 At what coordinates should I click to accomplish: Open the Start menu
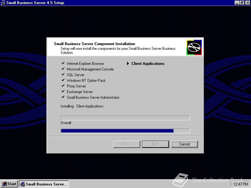pos(9,184)
